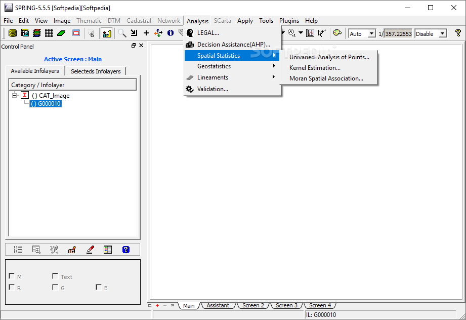Click the black grid toolbar icon
The width and height of the screenshot is (466, 320).
pyautogui.click(x=49, y=33)
